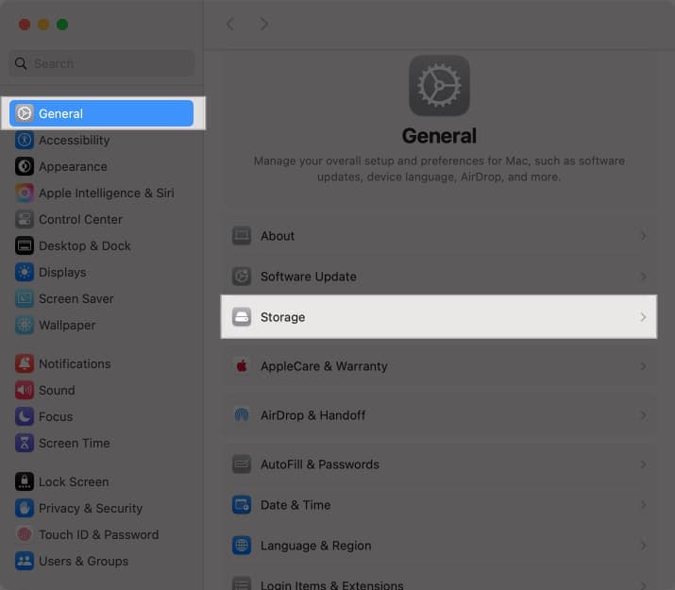Open the Displays sidebar icon
The image size is (675, 590).
[25, 272]
